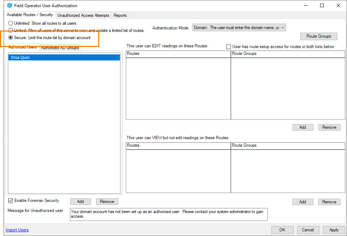The image size is (347, 236).
Task: Enable user route setup access checkbox
Action: tap(228, 47)
